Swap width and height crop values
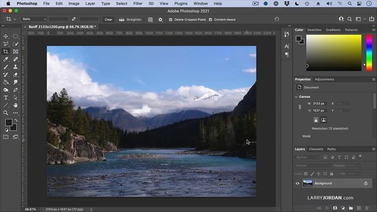The height and width of the screenshot is (212, 377). click(74, 19)
